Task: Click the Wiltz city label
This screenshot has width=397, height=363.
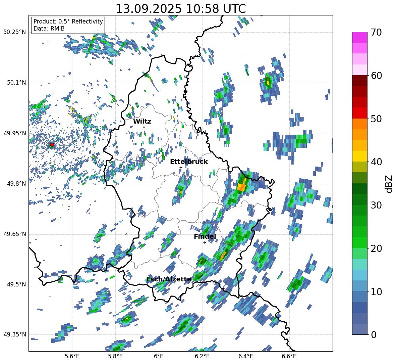Action: (x=142, y=121)
